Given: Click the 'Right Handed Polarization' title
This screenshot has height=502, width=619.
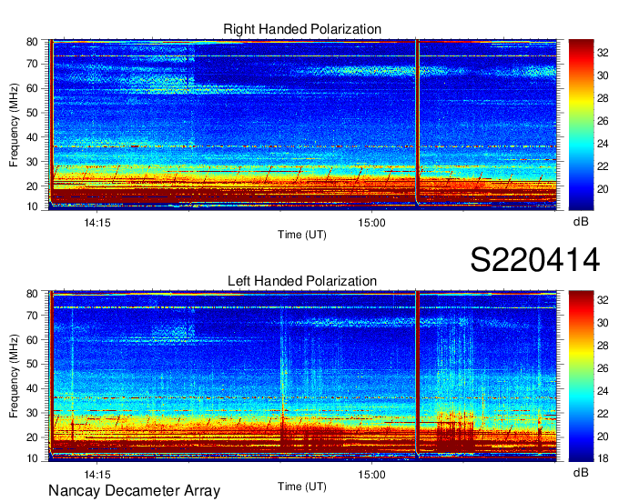Looking at the screenshot, I should click(x=302, y=29).
